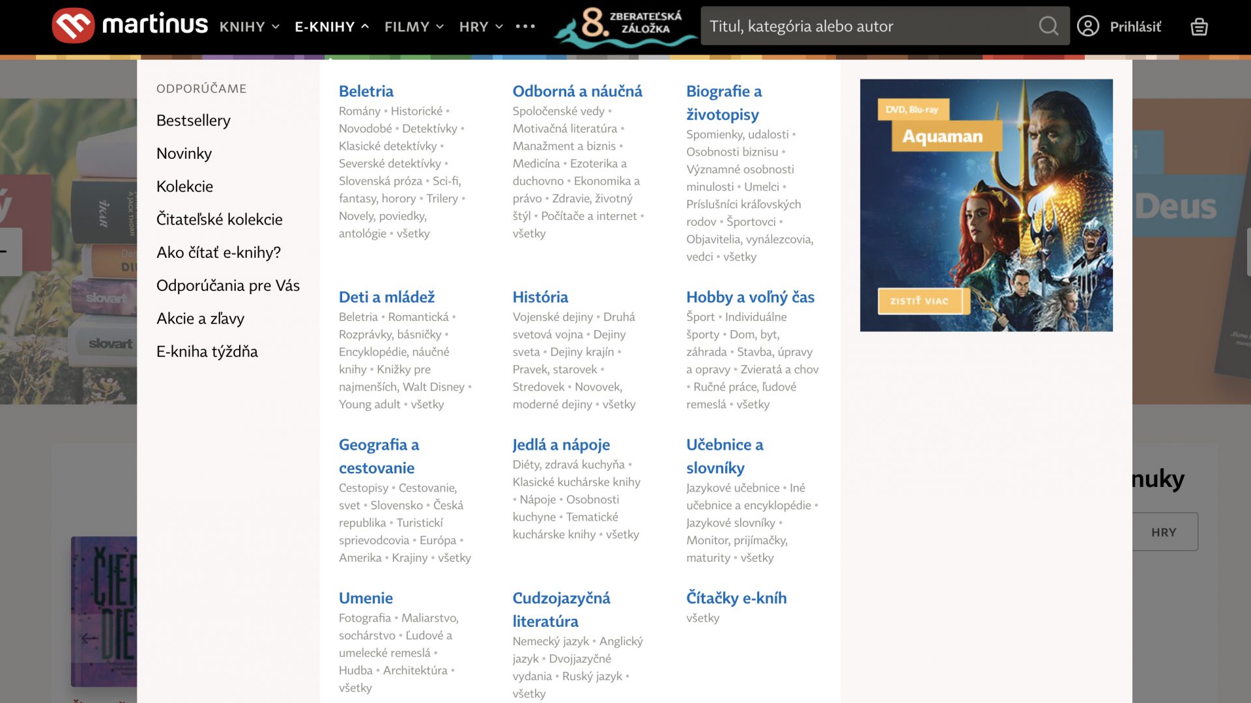The height and width of the screenshot is (703, 1251).
Task: Select Ako čítať e-knihy? menu item
Action: coord(218,253)
